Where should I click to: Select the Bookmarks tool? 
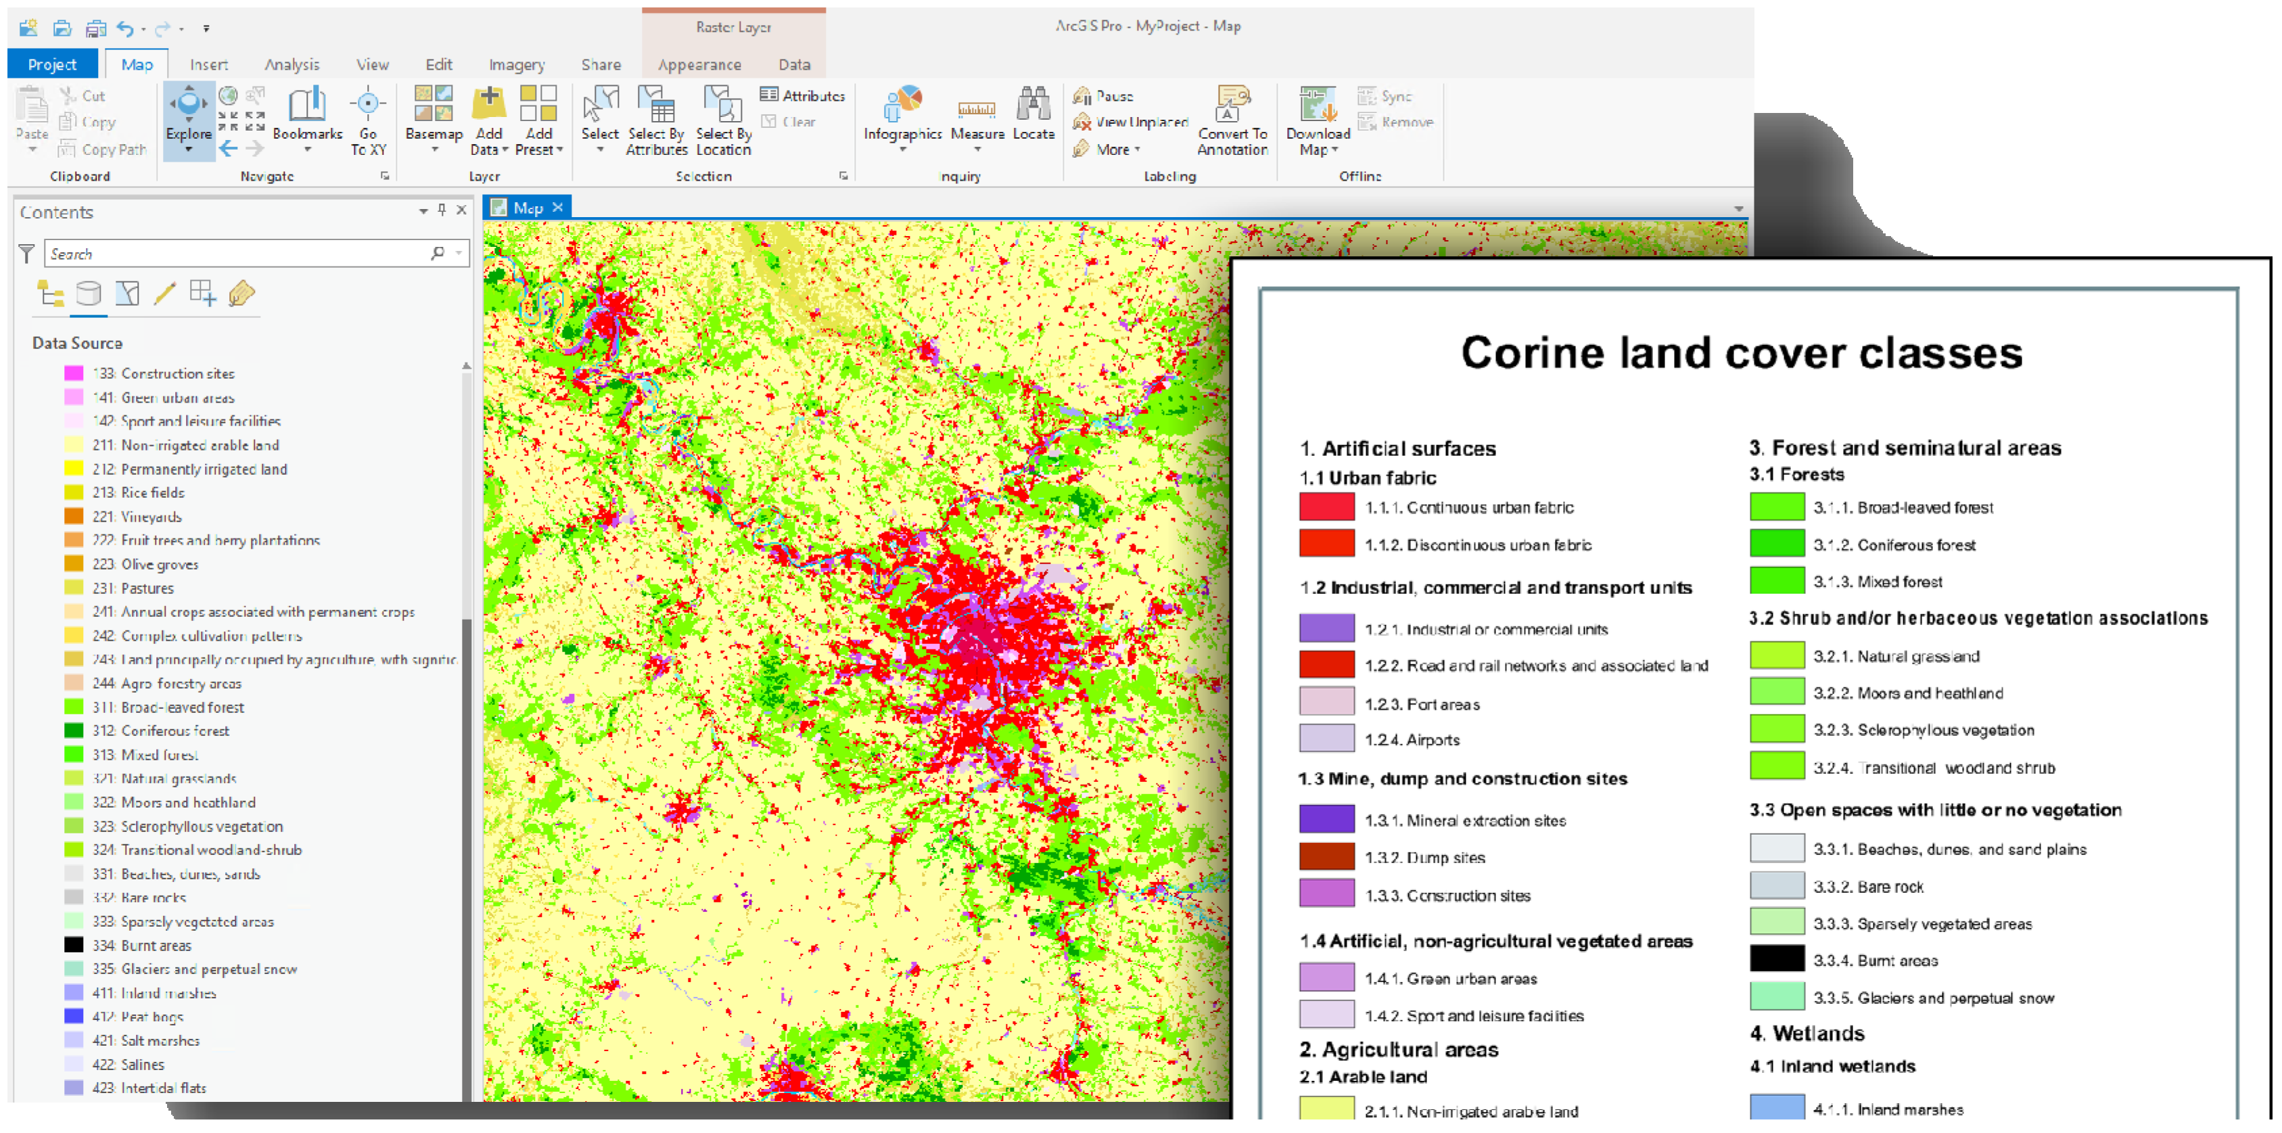[x=307, y=120]
